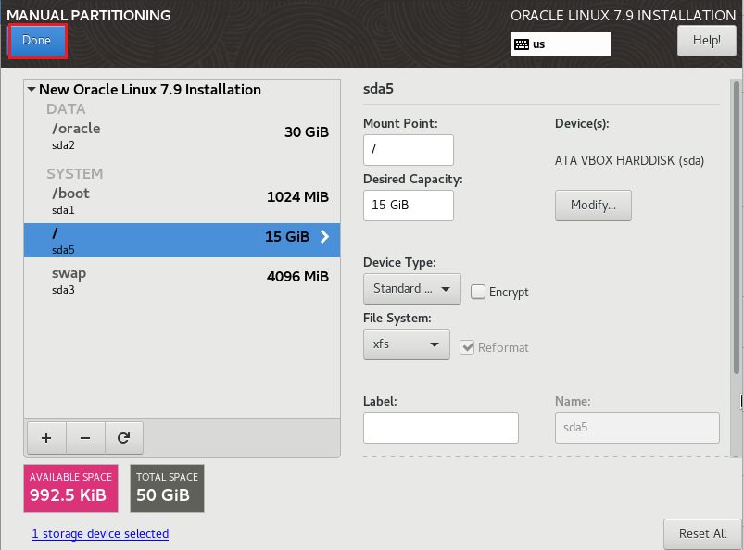Image resolution: width=744 pixels, height=550 pixels.
Task: Select the / sda5 partition row
Action: point(183,241)
